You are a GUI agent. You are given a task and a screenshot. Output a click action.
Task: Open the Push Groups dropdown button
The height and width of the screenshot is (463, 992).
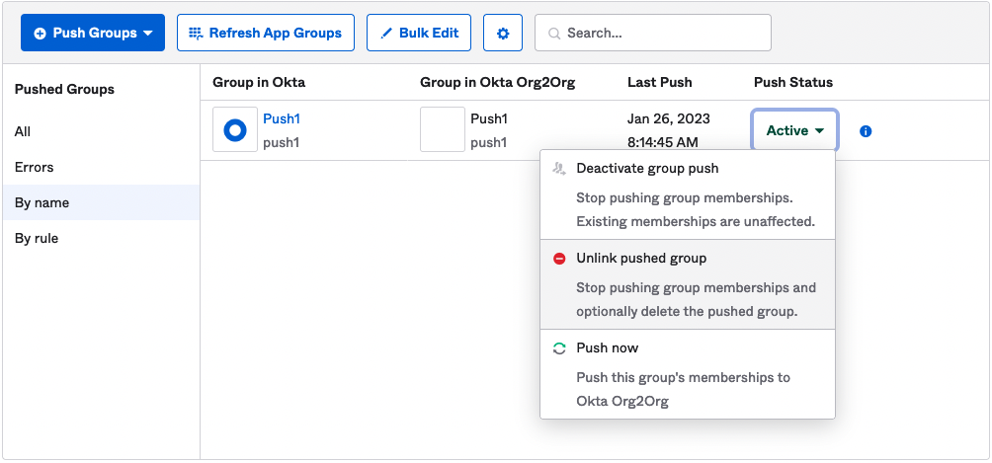point(93,33)
